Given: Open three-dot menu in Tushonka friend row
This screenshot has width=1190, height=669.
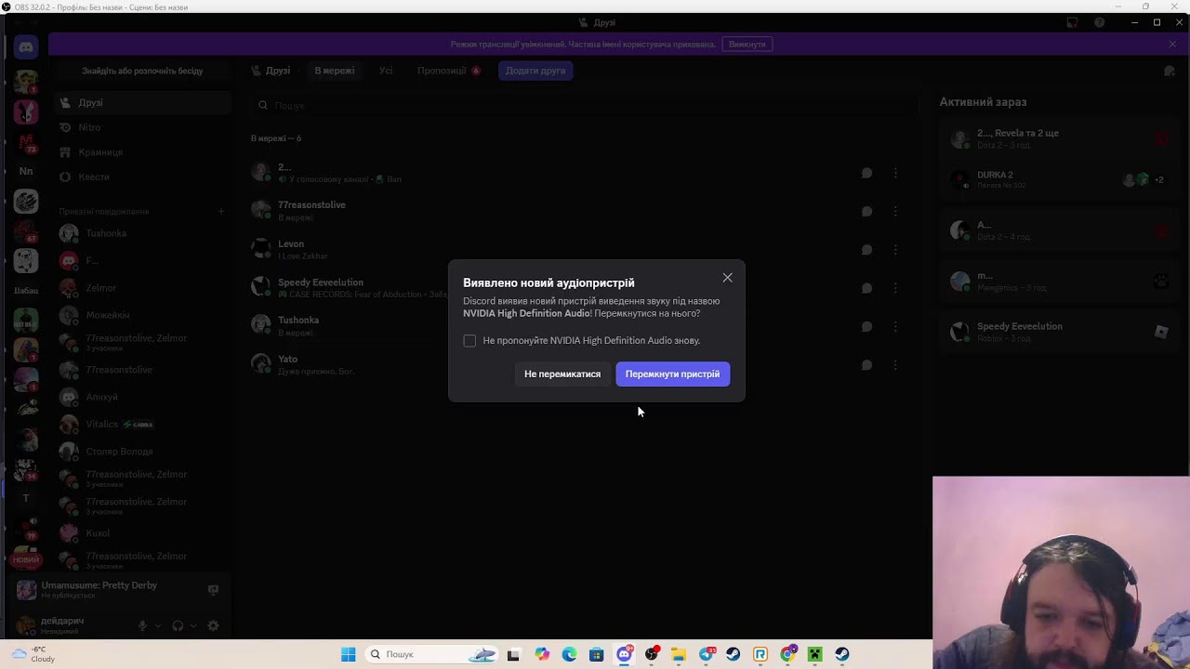Looking at the screenshot, I should coord(895,326).
